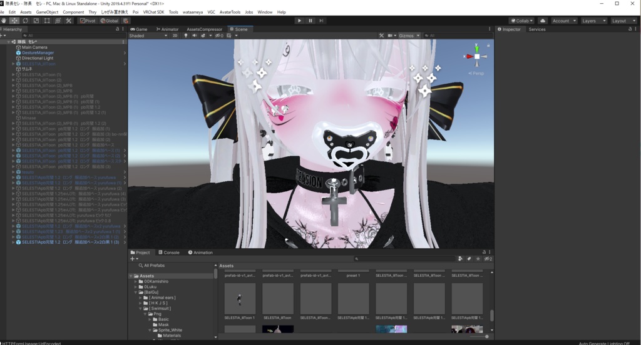Expand the 00Kamishiro folder
The height and width of the screenshot is (345, 641).
pyautogui.click(x=136, y=281)
